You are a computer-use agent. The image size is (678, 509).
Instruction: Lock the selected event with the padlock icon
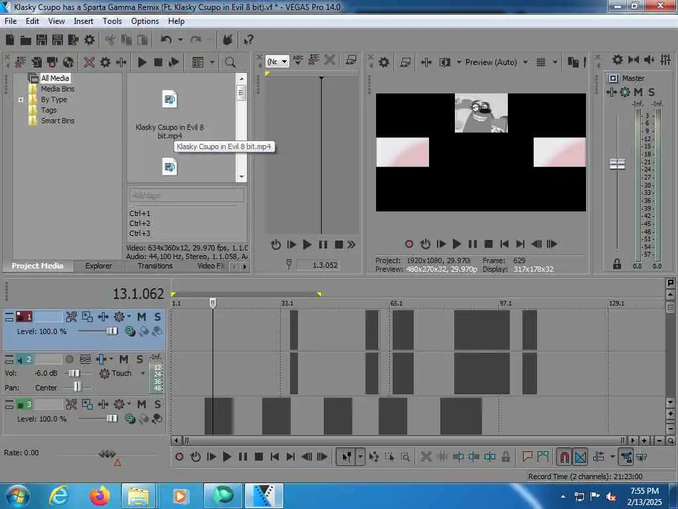coord(505,456)
